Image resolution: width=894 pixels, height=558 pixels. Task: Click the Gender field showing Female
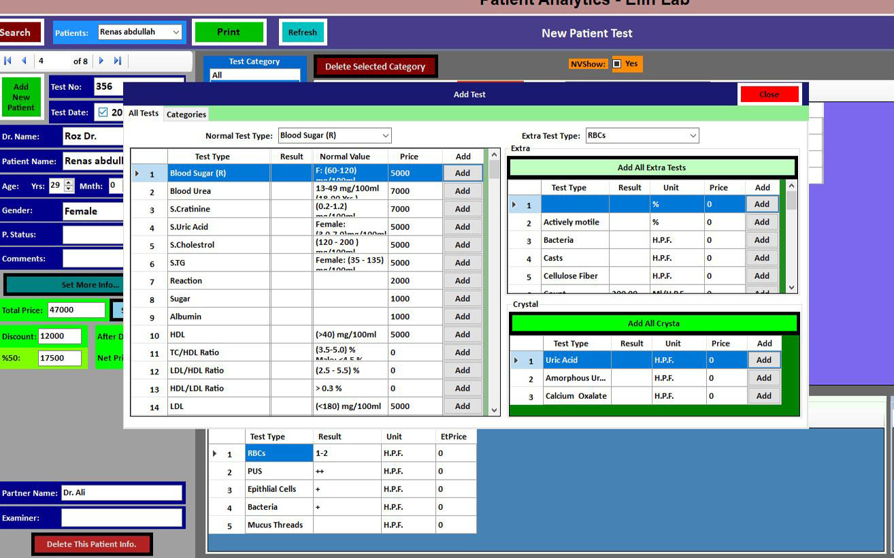pos(93,211)
